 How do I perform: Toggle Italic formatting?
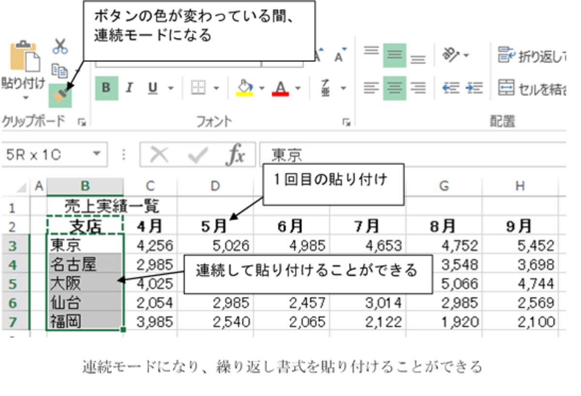click(x=129, y=88)
